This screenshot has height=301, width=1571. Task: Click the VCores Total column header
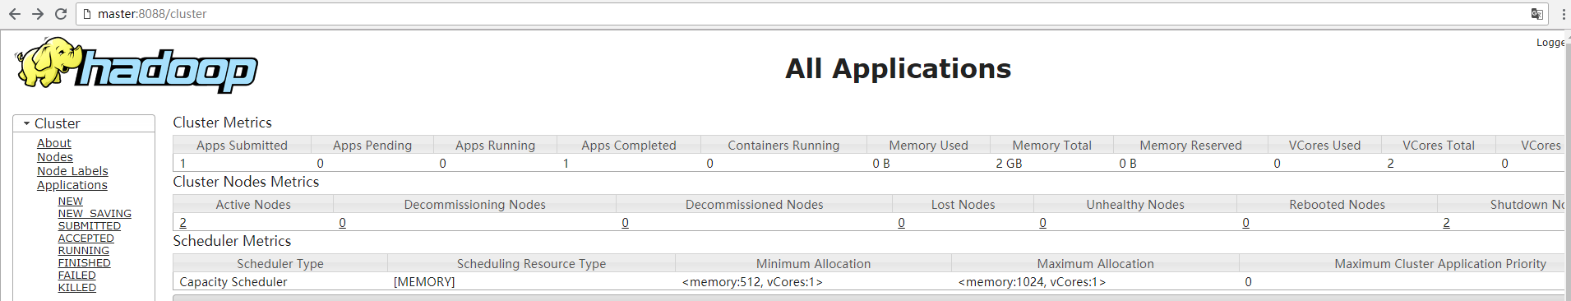(1439, 146)
